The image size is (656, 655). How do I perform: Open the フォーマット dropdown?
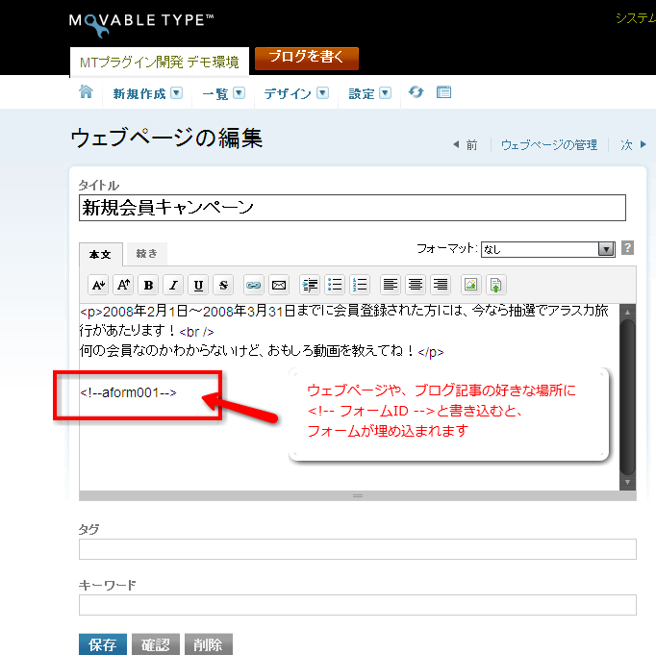coord(547,249)
